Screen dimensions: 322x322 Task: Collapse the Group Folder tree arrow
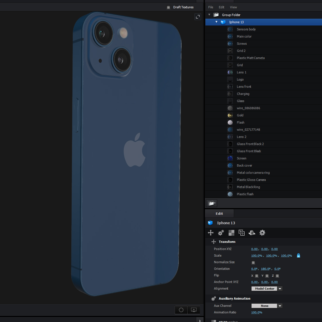(x=209, y=15)
